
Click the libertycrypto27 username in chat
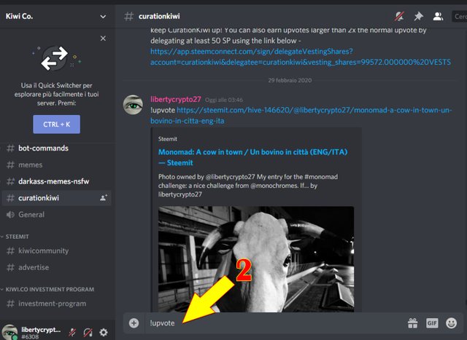coord(176,99)
